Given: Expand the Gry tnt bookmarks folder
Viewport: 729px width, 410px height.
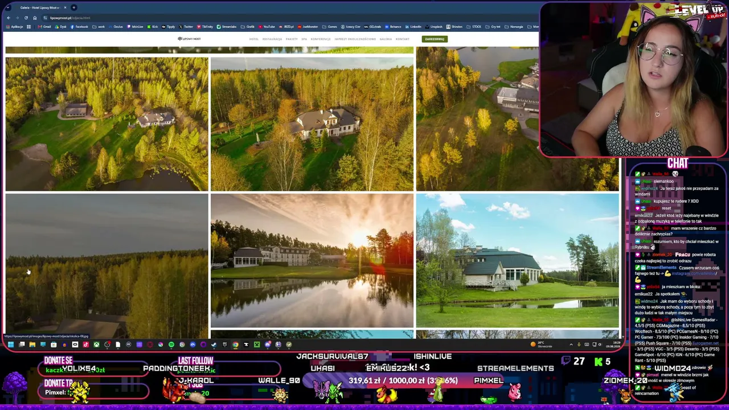Looking at the screenshot, I should [493, 27].
